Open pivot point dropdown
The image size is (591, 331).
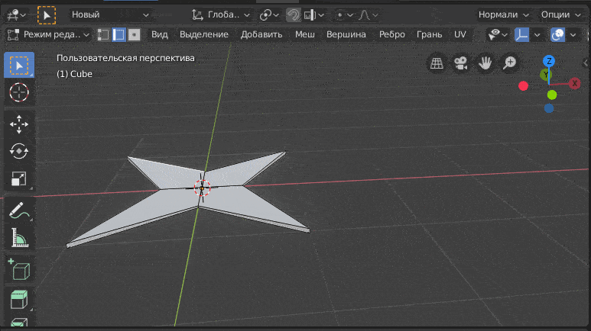(x=269, y=15)
